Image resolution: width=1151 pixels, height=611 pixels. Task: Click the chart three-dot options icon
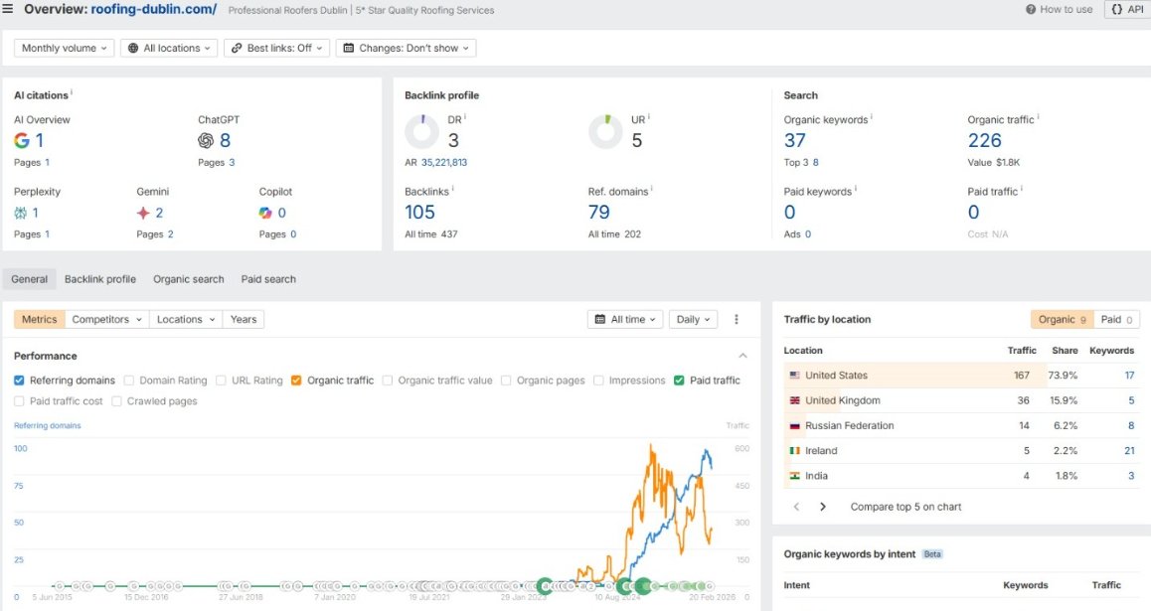pyautogui.click(x=737, y=319)
